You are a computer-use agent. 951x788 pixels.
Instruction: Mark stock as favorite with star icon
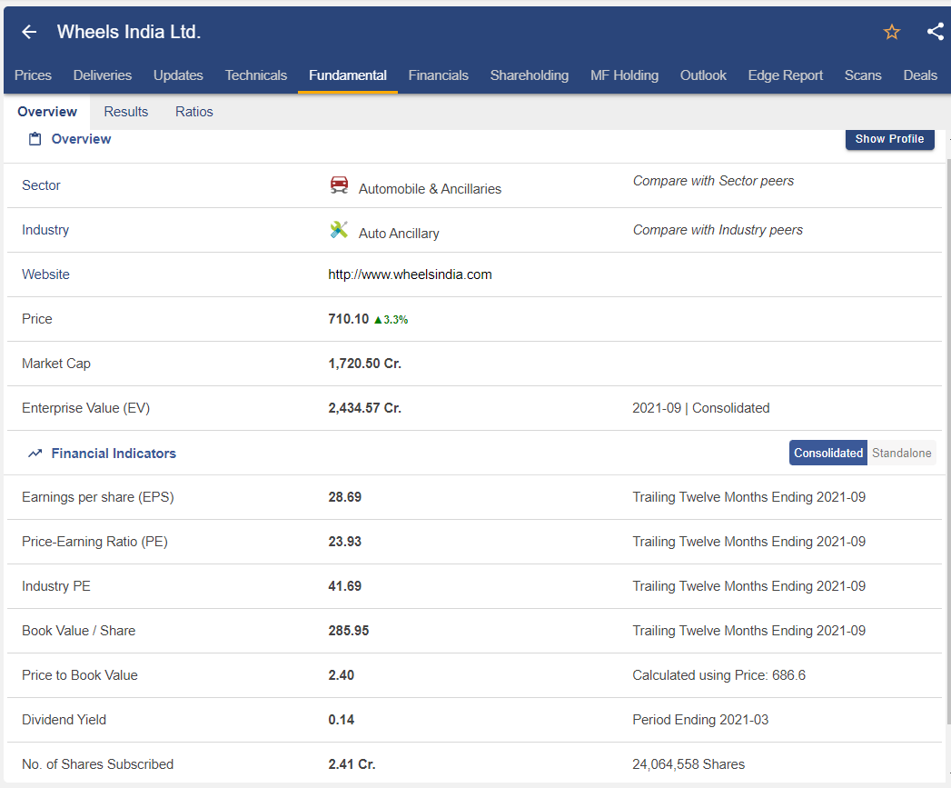pyautogui.click(x=892, y=32)
